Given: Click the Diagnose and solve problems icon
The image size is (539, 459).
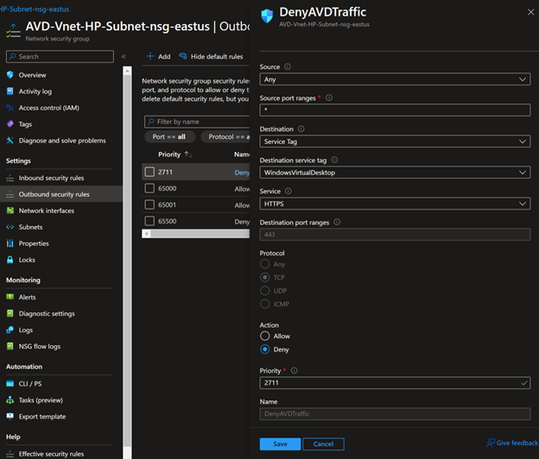Looking at the screenshot, I should tap(10, 141).
